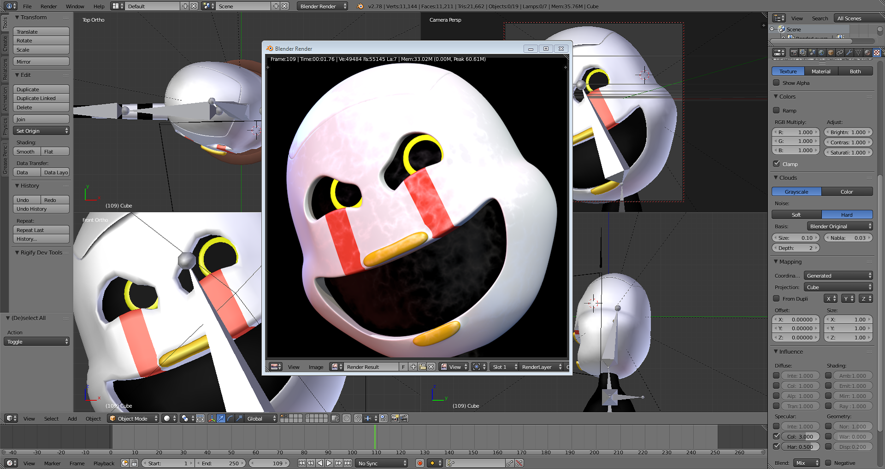Collapse the Scene tree item in outliner
885x469 pixels.
(772, 29)
